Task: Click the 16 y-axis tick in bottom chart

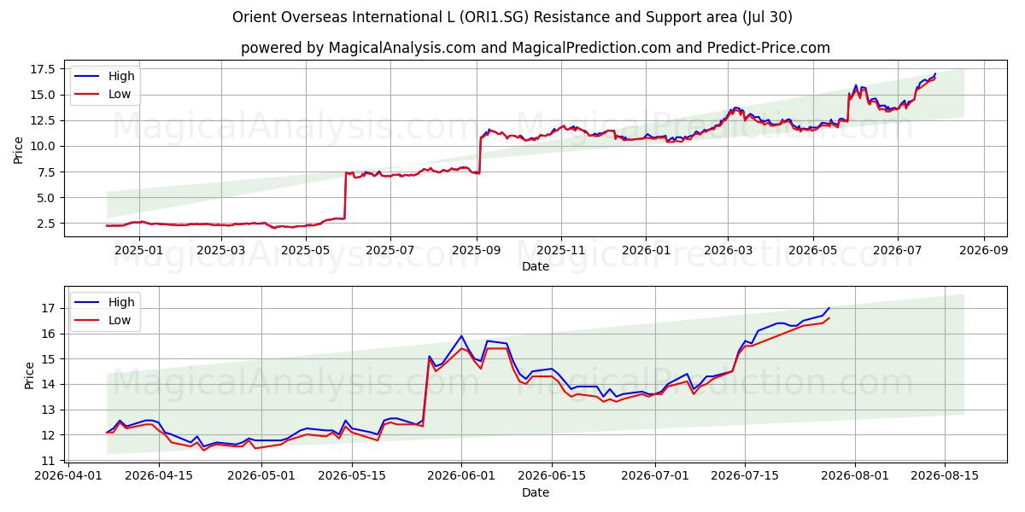Action: tap(50, 334)
